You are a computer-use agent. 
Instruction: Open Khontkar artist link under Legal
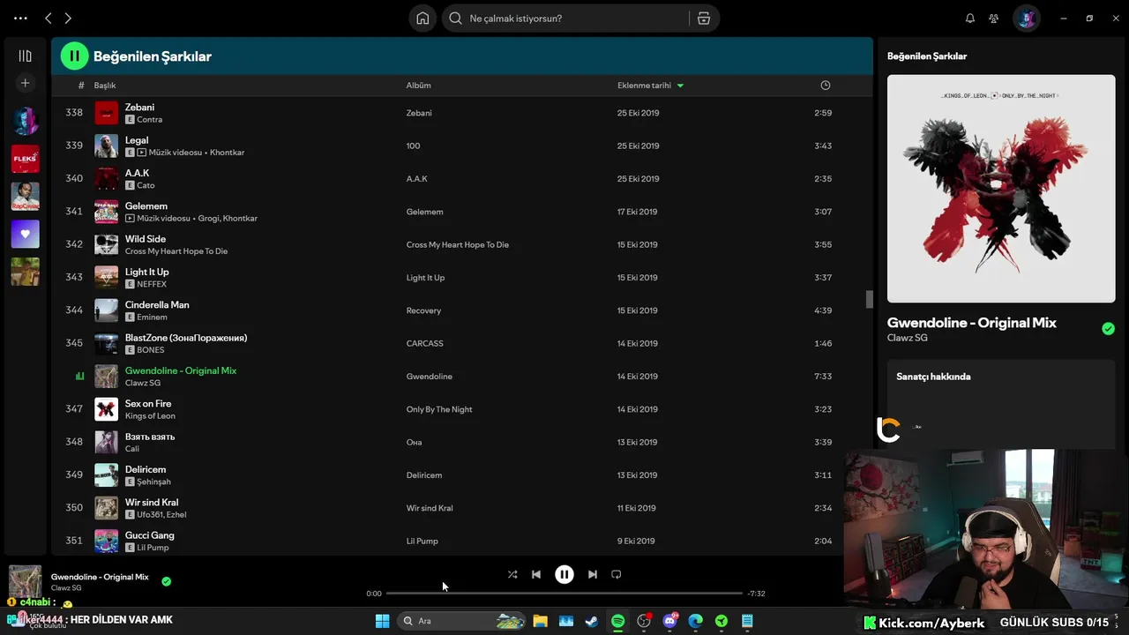click(227, 153)
